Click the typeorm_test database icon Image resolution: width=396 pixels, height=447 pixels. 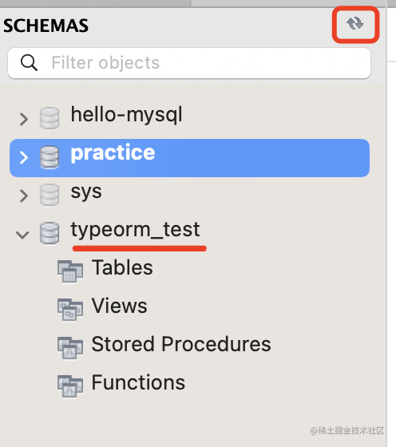pos(49,233)
